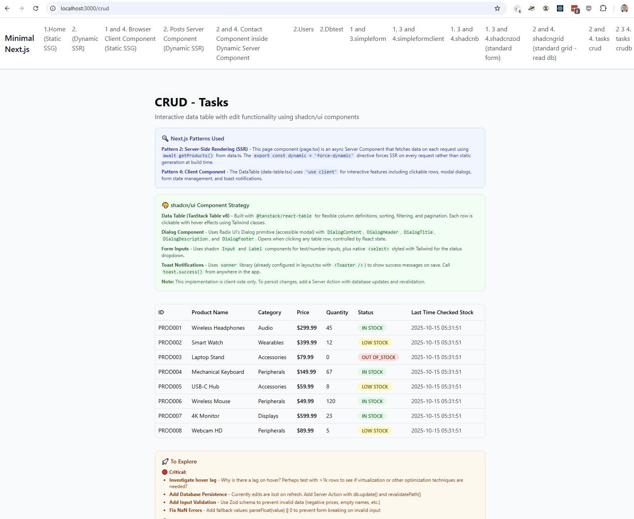This screenshot has width=634, height=519.
Task: Open the Chrome profile avatar
Action: pyautogui.click(x=624, y=8)
